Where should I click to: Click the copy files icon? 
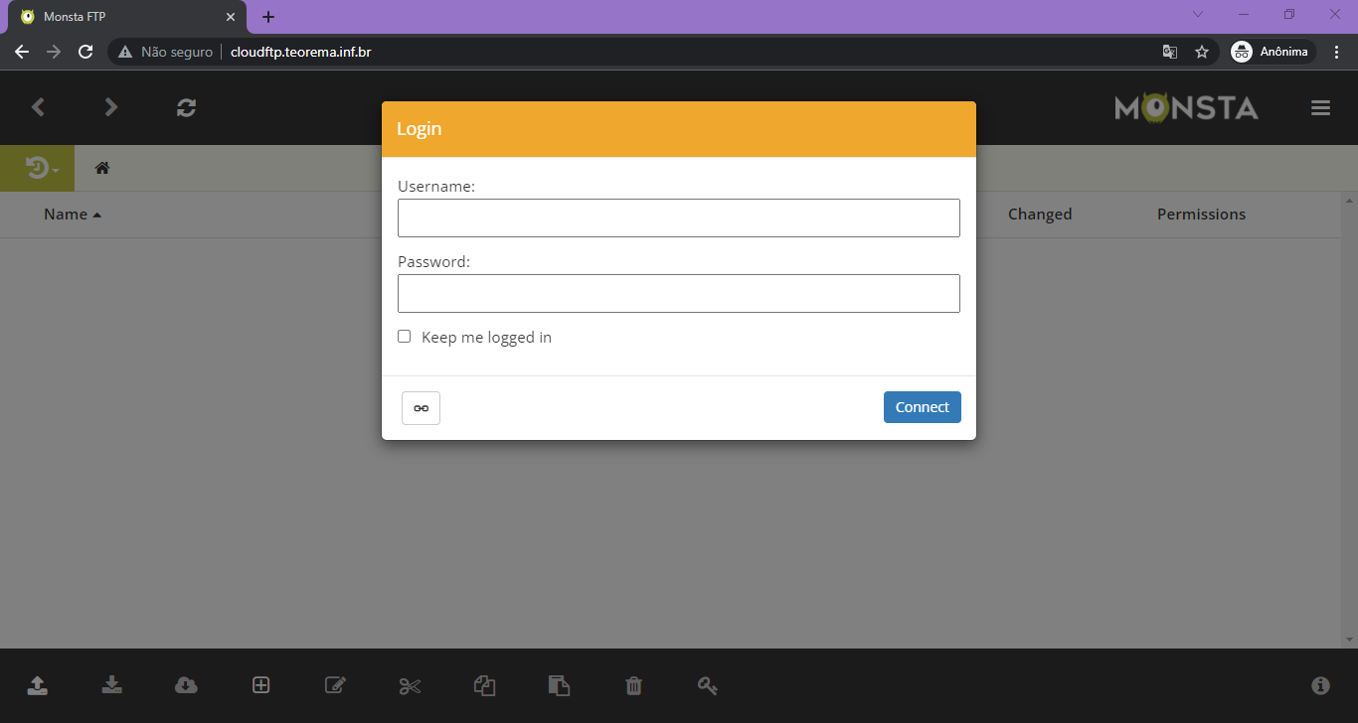tap(484, 685)
